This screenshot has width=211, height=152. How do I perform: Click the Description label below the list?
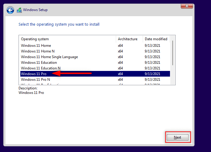pyautogui.click(x=28, y=88)
